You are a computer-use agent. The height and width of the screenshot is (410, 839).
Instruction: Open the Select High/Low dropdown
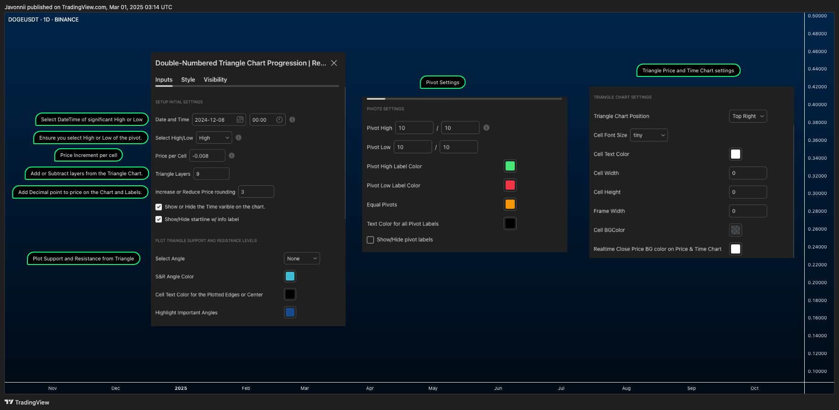tap(214, 138)
